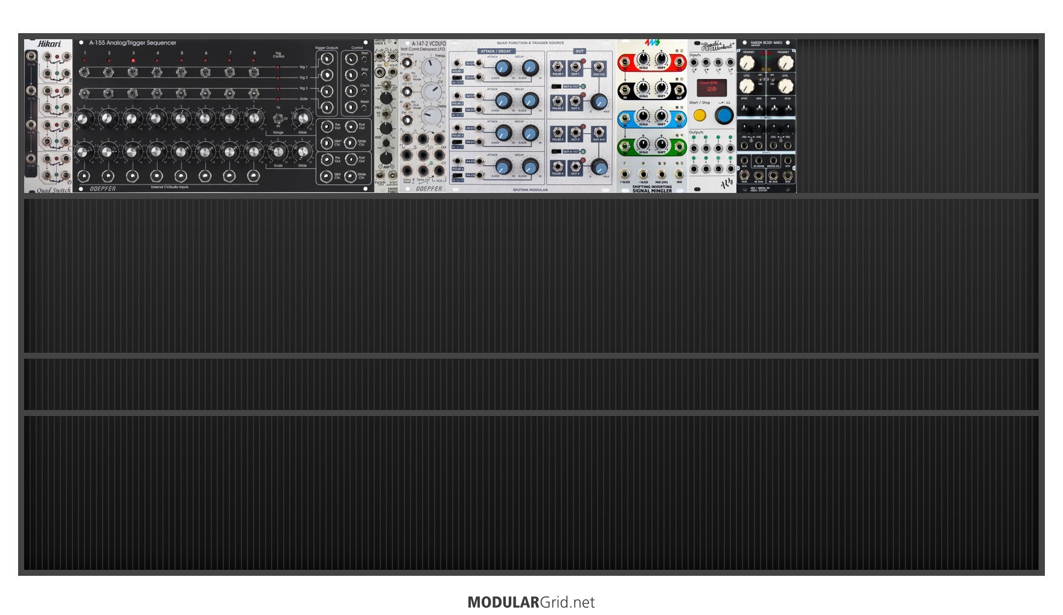Click the Sputnik A1 CV input jack
1063x615 pixels.
coord(479,62)
